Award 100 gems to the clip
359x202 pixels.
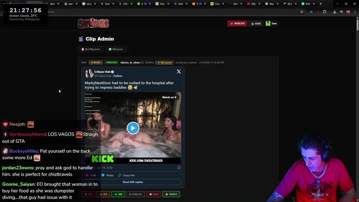[88, 194]
